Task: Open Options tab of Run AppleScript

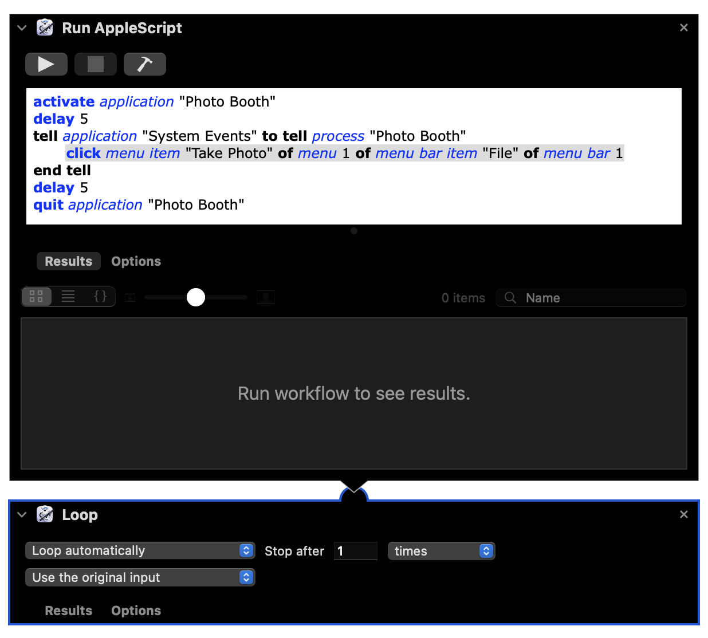Action: pos(136,261)
